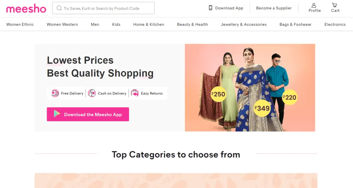
Task: Click the Cash on Delivery icon
Action: (92, 93)
